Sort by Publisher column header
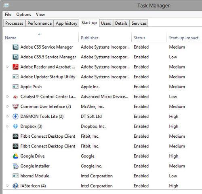The width and height of the screenshot is (202, 194). (x=90, y=38)
